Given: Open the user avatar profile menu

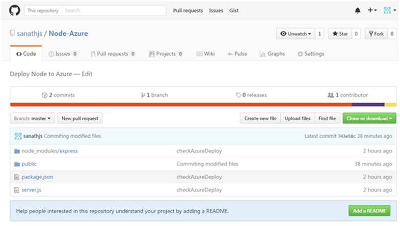Looking at the screenshot, I should click(x=390, y=11).
